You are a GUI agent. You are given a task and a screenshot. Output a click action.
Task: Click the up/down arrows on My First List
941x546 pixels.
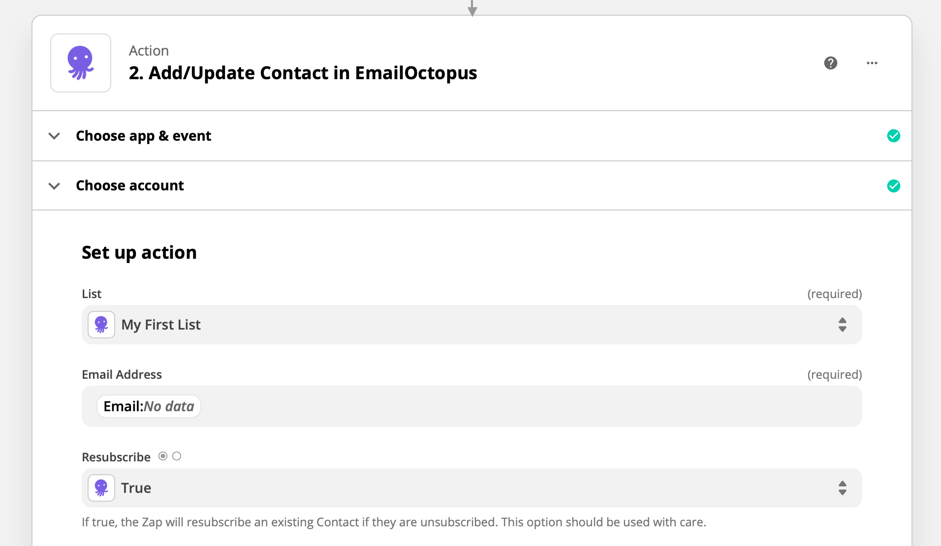point(843,325)
